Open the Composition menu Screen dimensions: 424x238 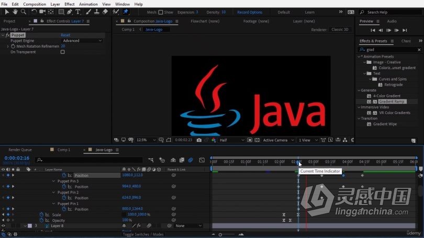click(35, 4)
